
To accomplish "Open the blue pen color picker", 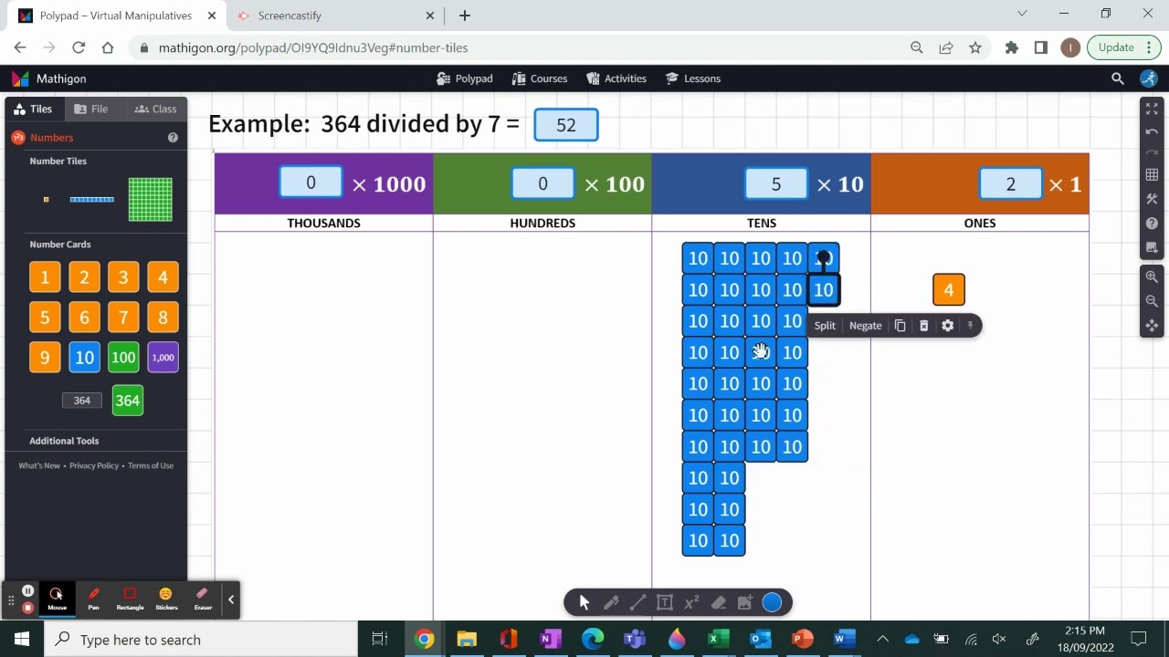I will pos(772,602).
